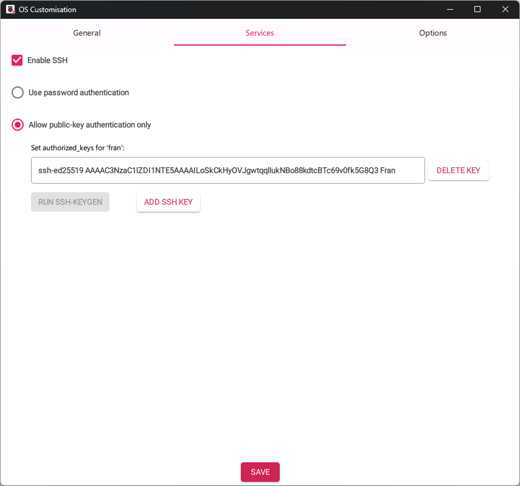
Task: Toggle the Enable SSH checkbox
Action: coord(17,60)
